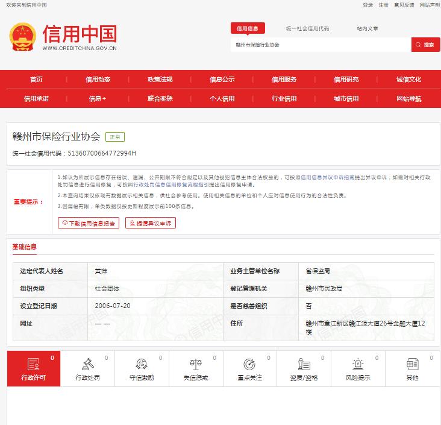Viewport: 441px width, 425px height.
Task: Click the 欢迎来到信用中国 welcome text
Action: click(27, 5)
